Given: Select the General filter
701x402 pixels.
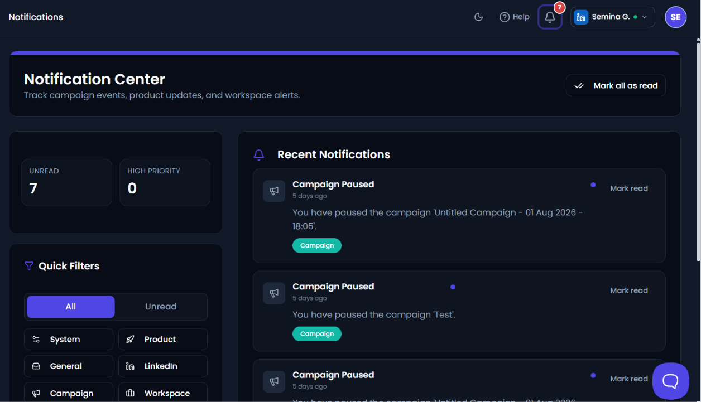Looking at the screenshot, I should 69,366.
